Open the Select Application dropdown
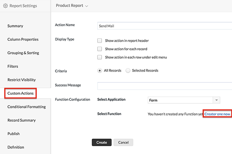Image resolution: width=232 pixels, height=154 pixels. [184, 100]
